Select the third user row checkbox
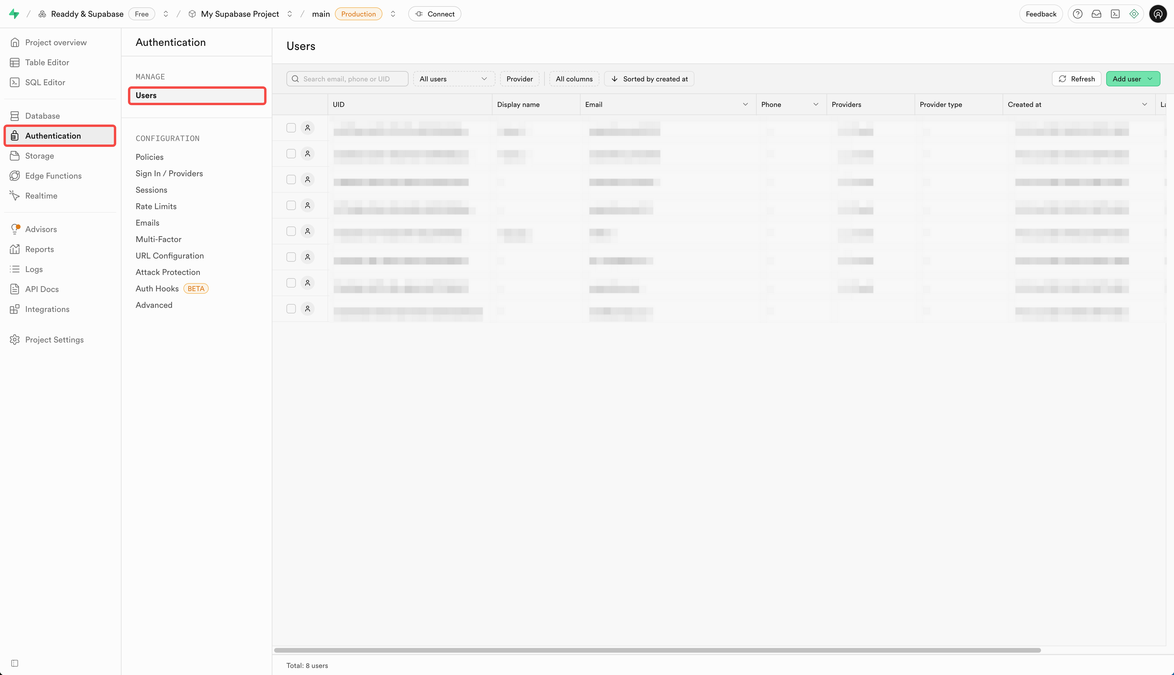The image size is (1174, 675). pyautogui.click(x=291, y=179)
